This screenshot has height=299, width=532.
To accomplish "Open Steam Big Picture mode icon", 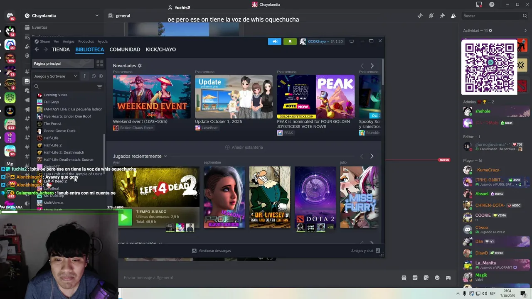I will tap(352, 42).
